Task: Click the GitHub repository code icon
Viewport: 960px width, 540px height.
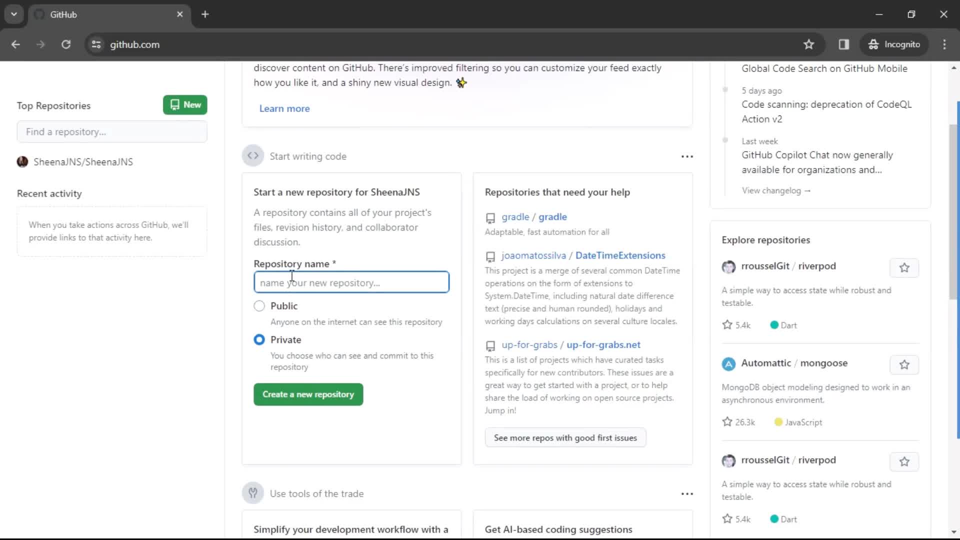Action: click(252, 156)
